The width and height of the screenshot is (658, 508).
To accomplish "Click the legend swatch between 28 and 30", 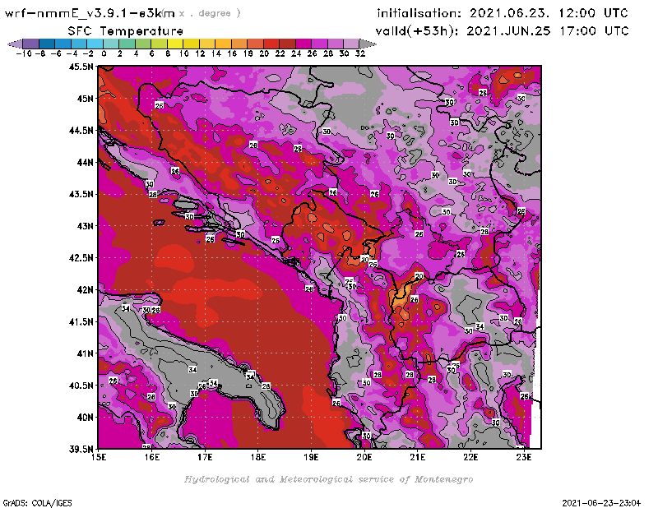I will click(335, 44).
